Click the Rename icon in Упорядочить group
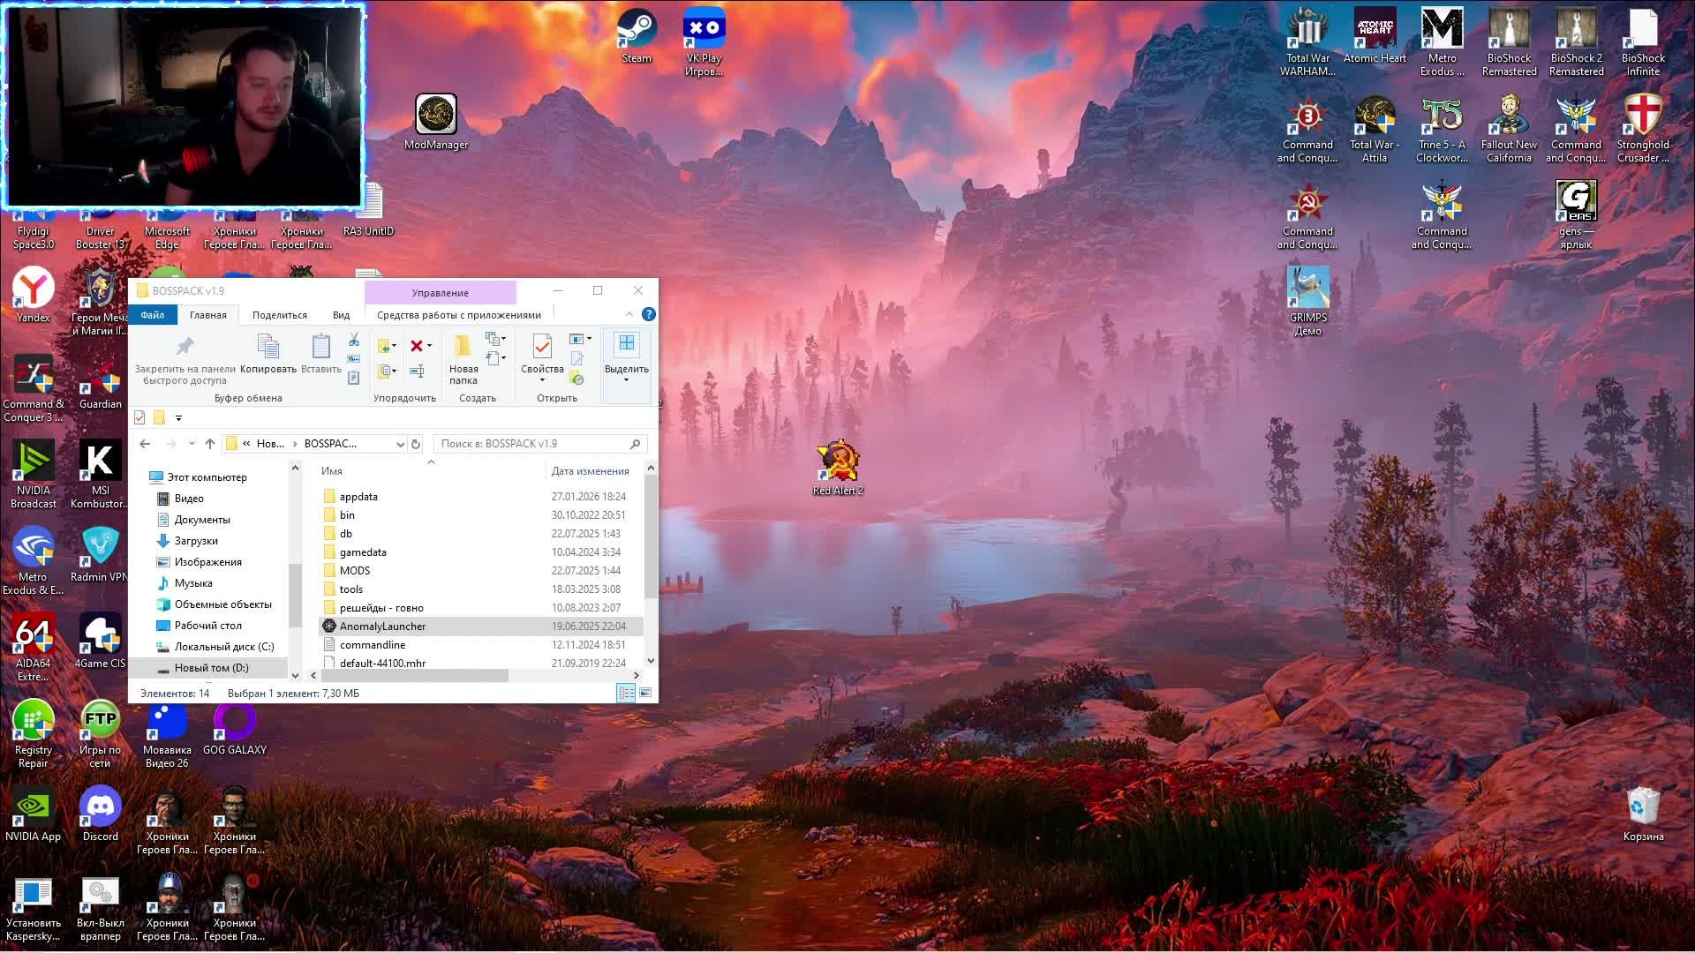 click(x=417, y=371)
